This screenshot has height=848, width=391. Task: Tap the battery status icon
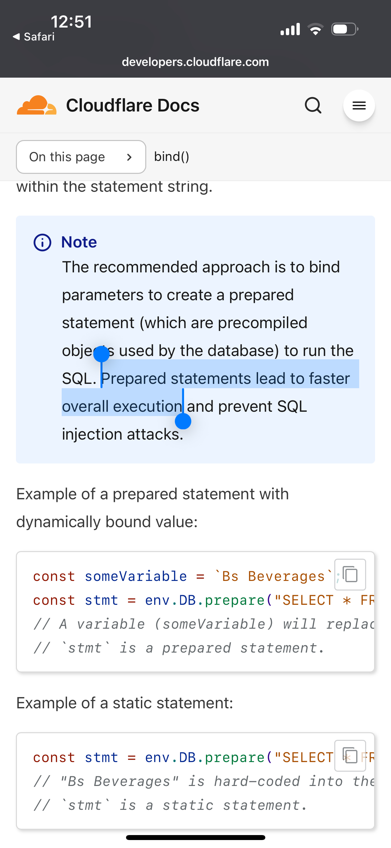345,29
